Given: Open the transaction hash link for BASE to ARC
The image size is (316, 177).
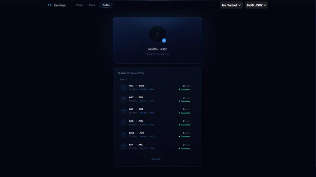Looking at the screenshot, I should [x=147, y=136].
